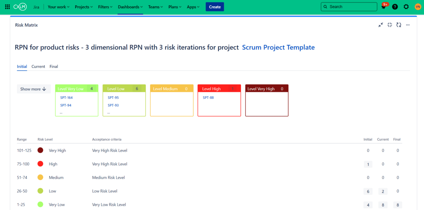424x210 pixels.
Task: Open Scrum Project Template link
Action: (x=278, y=47)
